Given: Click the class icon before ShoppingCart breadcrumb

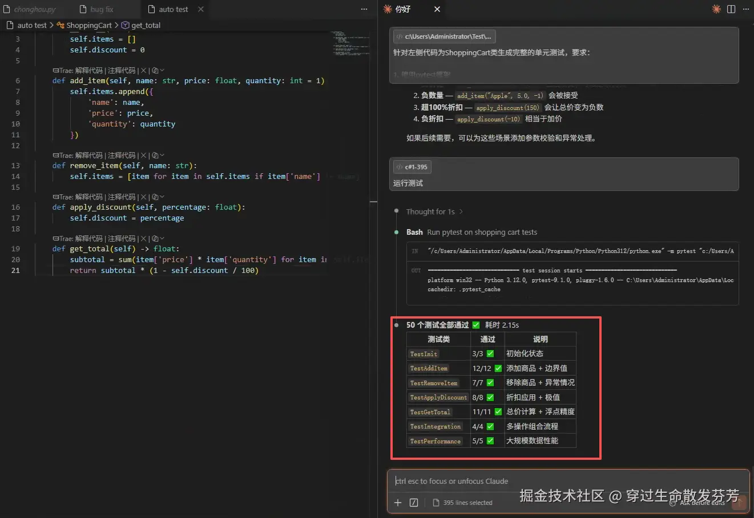Looking at the screenshot, I should [x=61, y=25].
